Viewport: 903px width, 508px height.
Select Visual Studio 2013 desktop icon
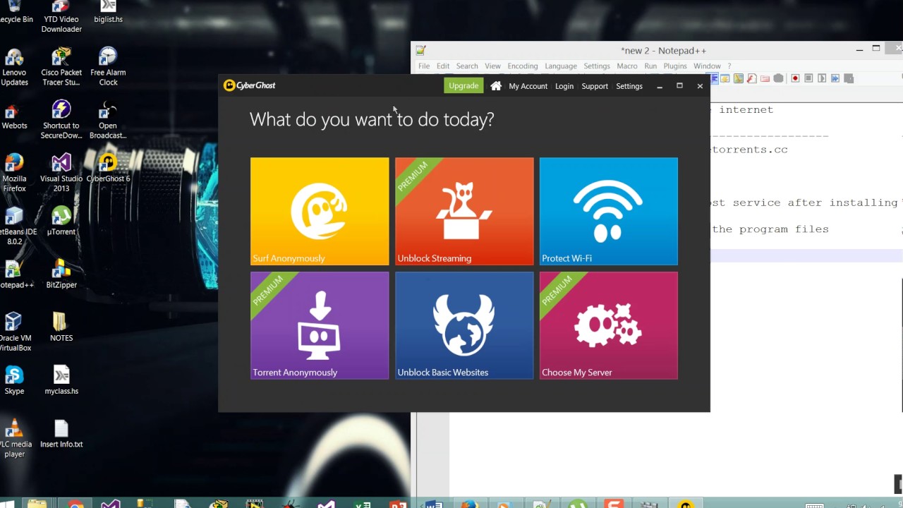[61, 174]
